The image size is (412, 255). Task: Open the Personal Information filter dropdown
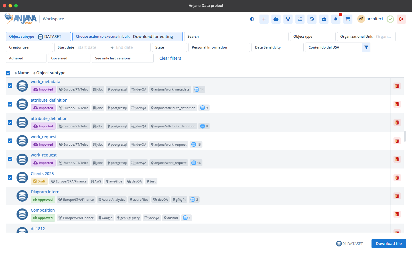pyautogui.click(x=219, y=47)
